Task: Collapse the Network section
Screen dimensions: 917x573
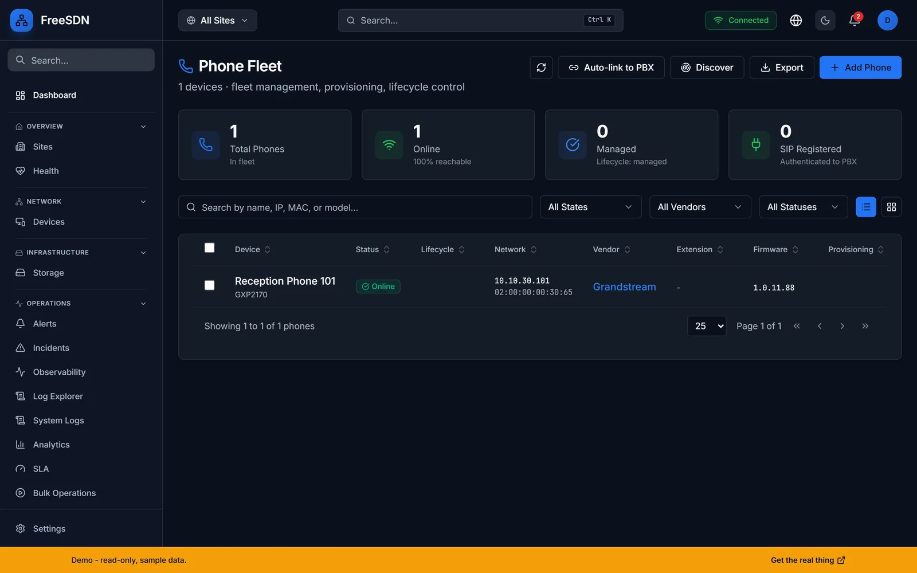Action: click(81, 202)
